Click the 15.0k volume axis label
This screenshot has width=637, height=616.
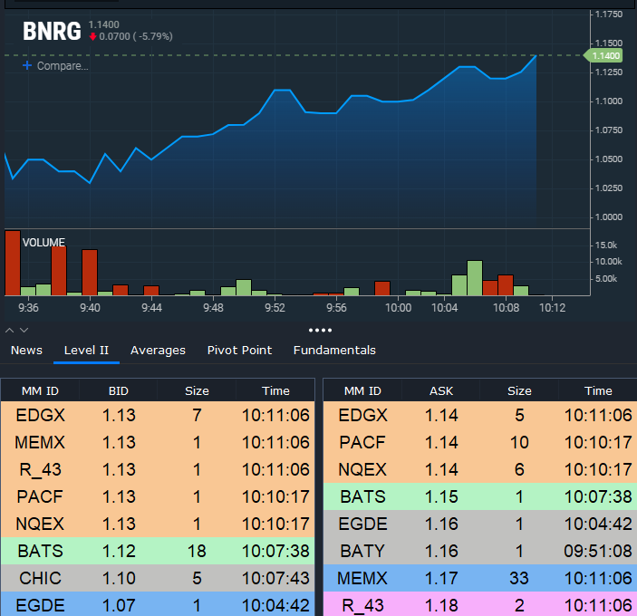(x=606, y=245)
